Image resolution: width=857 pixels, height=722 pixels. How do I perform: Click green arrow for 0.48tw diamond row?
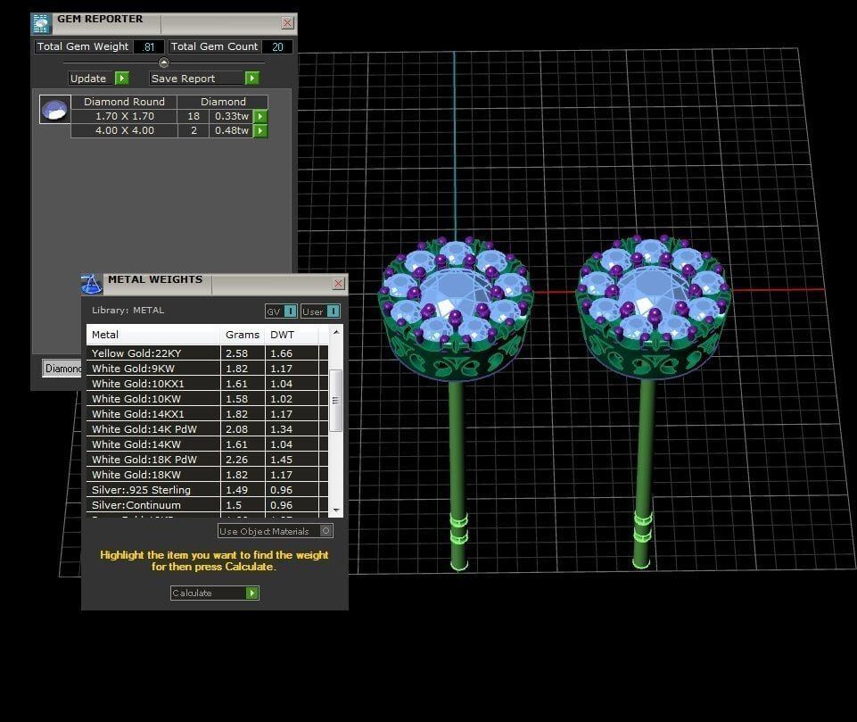pos(260,130)
